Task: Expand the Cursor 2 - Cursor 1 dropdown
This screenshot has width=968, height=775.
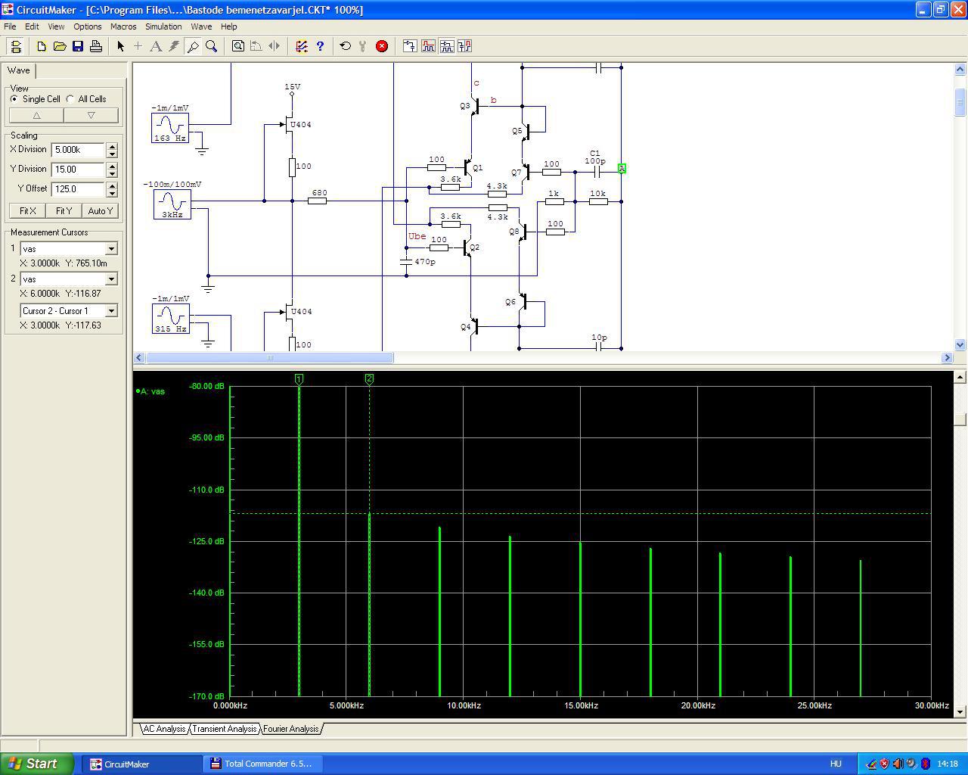Action: point(111,311)
